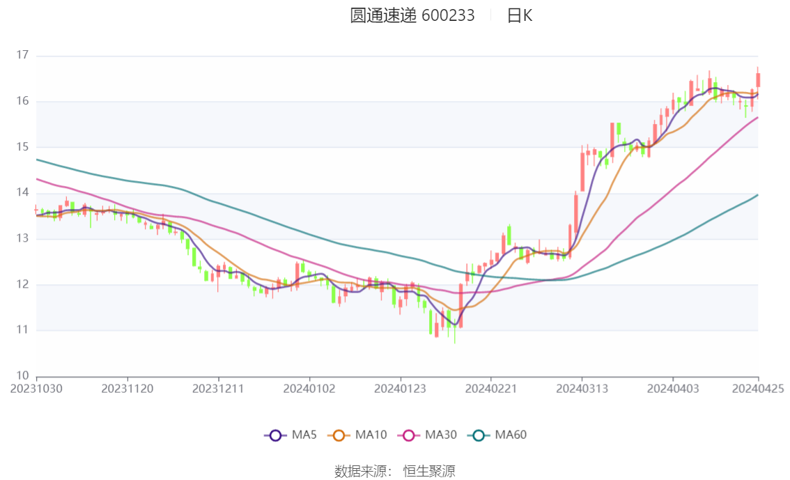Click the chart title 圆通速递 600233
The height and width of the screenshot is (480, 790).
click(x=412, y=15)
